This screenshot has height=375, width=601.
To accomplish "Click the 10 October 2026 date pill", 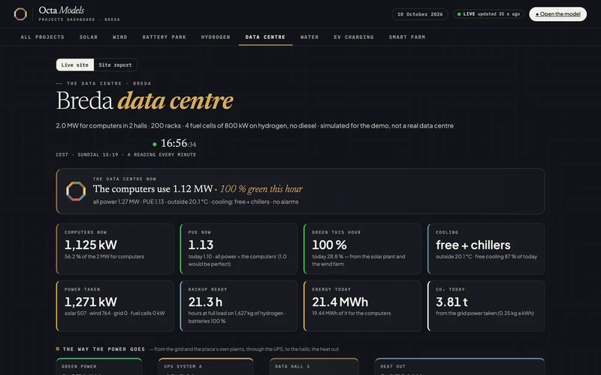I will coord(420,14).
